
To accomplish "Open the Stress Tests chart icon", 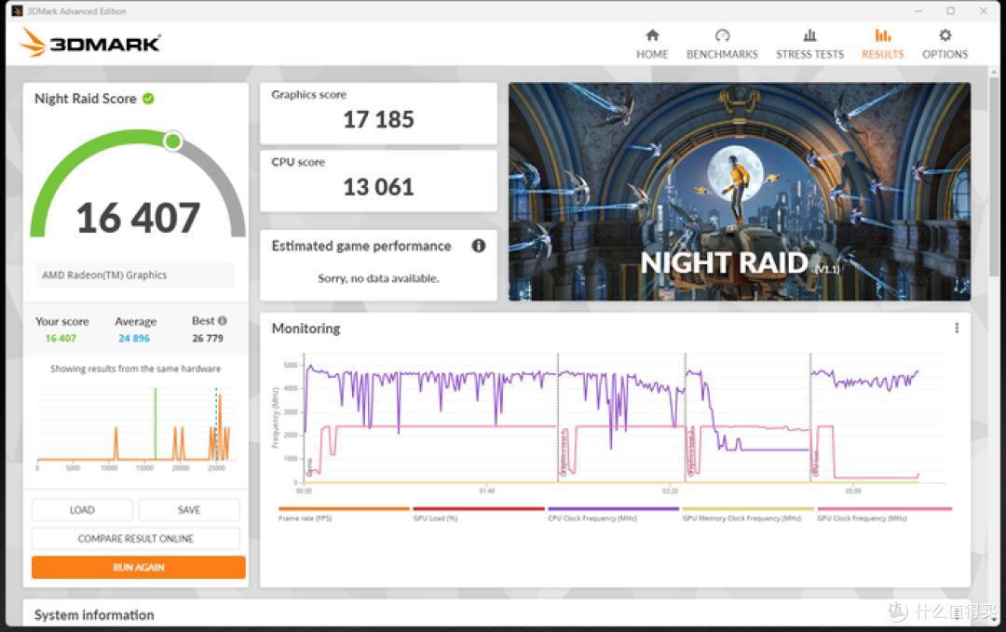I will tap(809, 35).
